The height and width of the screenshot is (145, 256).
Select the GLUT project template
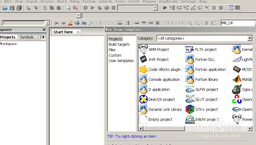(201, 99)
